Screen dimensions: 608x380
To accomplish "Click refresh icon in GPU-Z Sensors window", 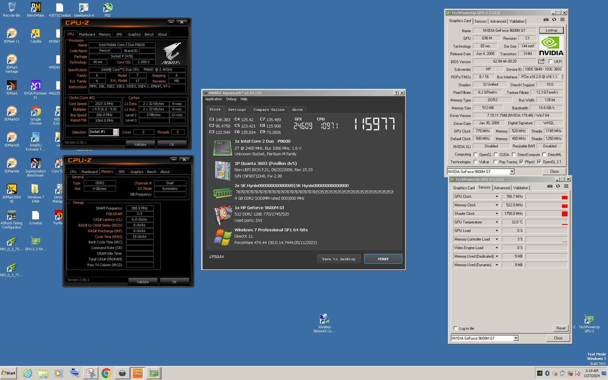I will (558, 186).
